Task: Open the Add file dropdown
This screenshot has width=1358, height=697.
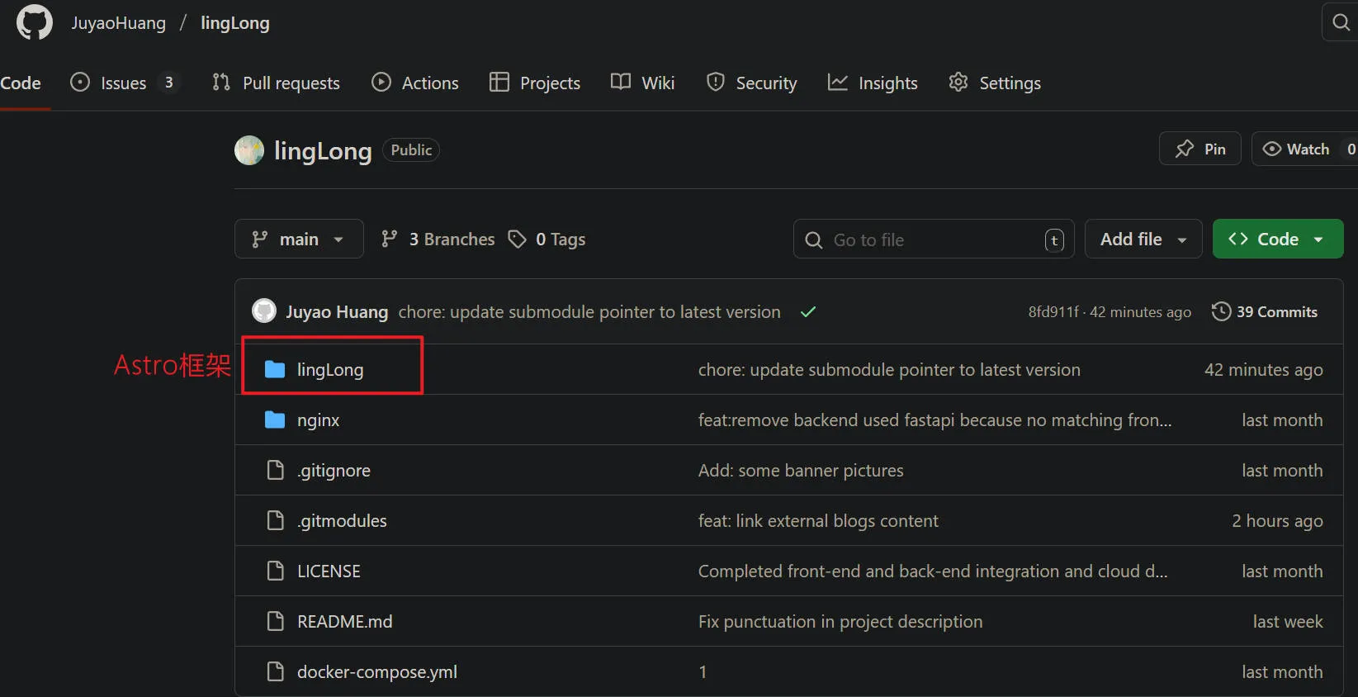Action: pos(1143,239)
